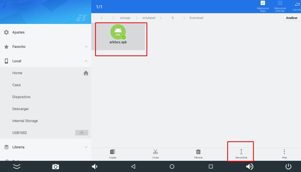Click the Copiar copy icon
This screenshot has height=172, width=301.
click(x=113, y=152)
